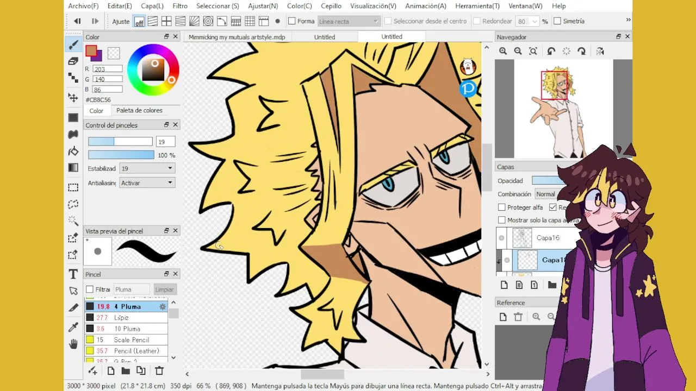
Task: Switch to Paleta de colores tab
Action: [139, 110]
